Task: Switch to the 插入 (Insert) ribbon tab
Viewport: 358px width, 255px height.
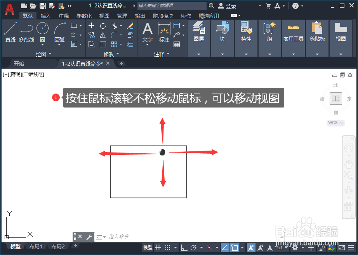Action: pyautogui.click(x=45, y=16)
